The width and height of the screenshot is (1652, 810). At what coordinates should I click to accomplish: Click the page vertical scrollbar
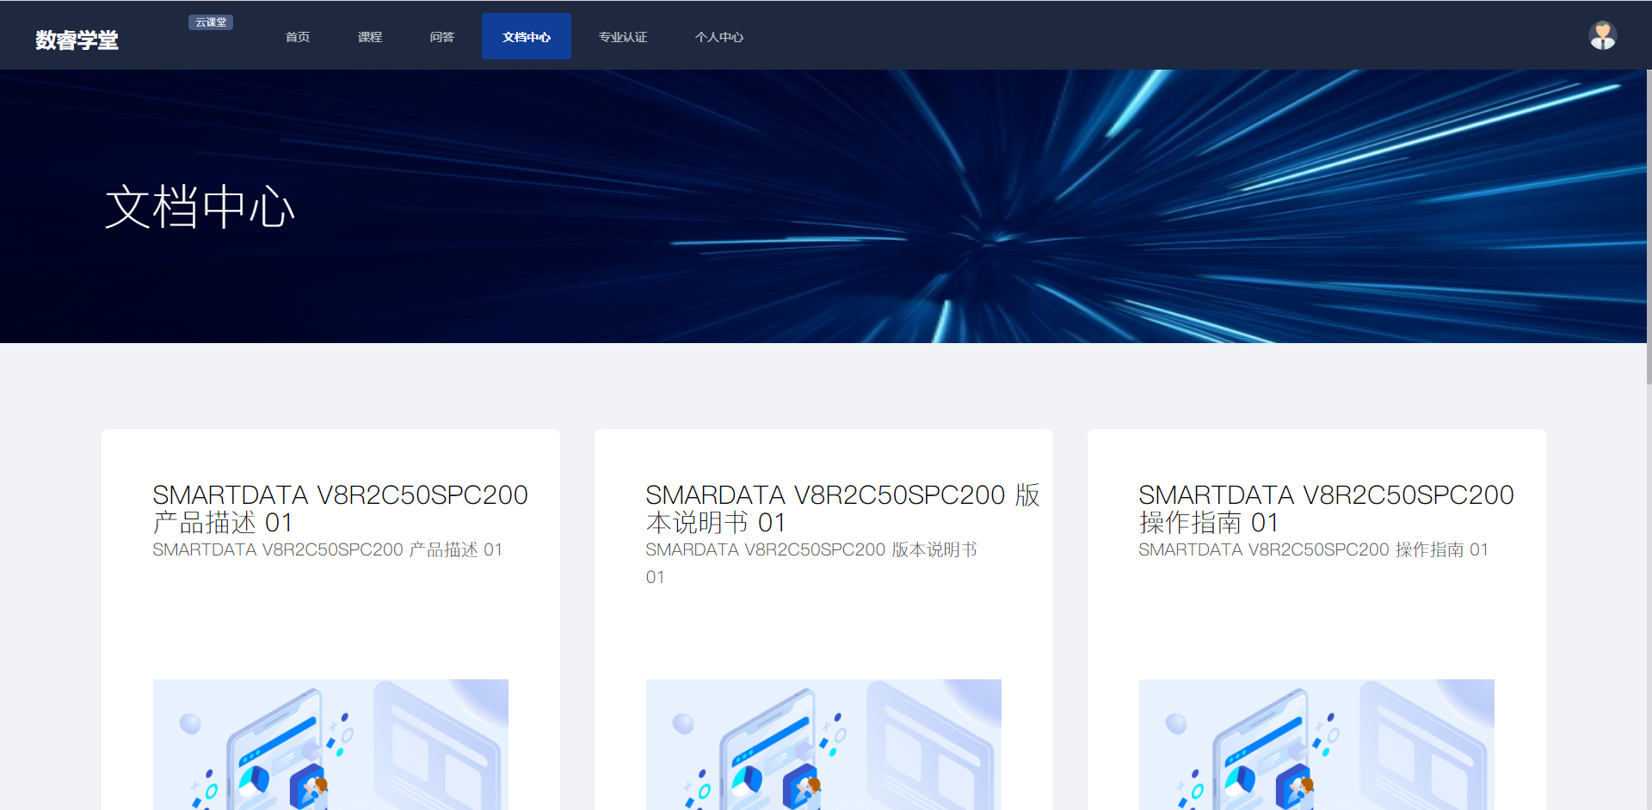tap(1649, 227)
